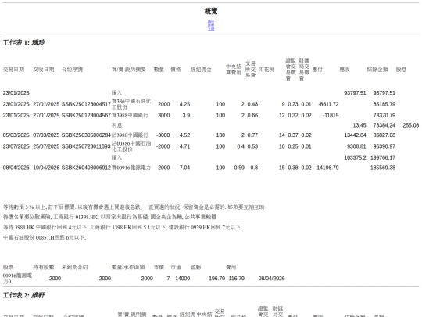This screenshot has height=317, width=422.
Task: Click payable amount -8611.72
Action: tap(328, 104)
